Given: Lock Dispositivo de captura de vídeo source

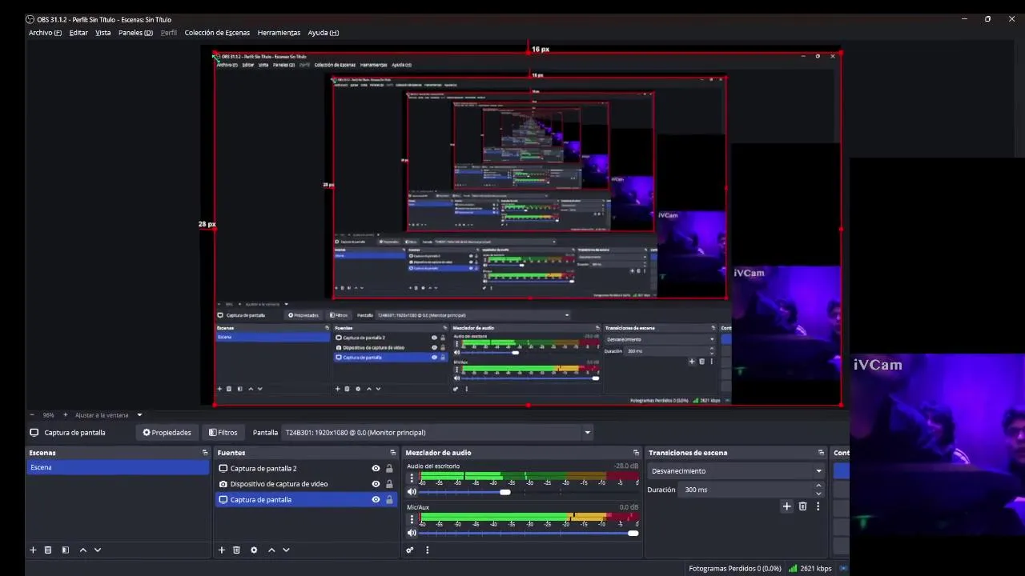Looking at the screenshot, I should pos(389,484).
